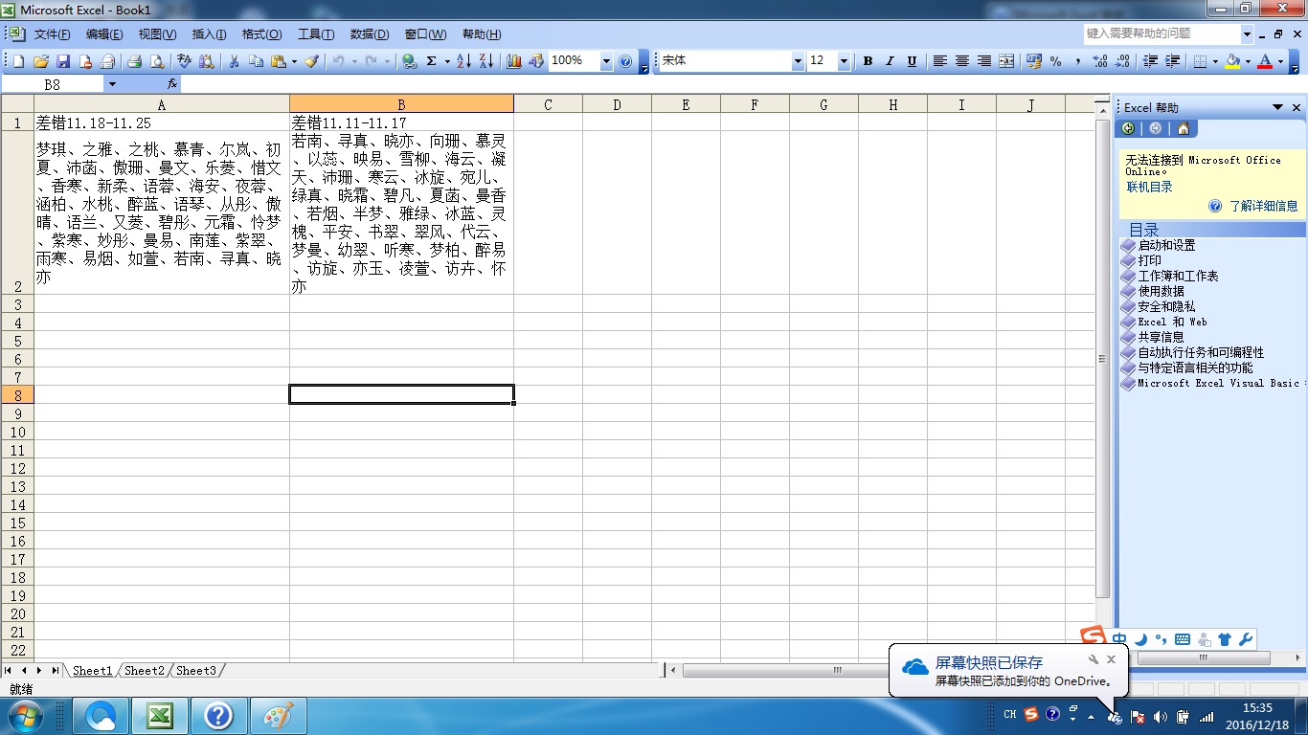Open a file with the Open folder icon
Viewport: 1308px width, 735px height.
(x=41, y=61)
